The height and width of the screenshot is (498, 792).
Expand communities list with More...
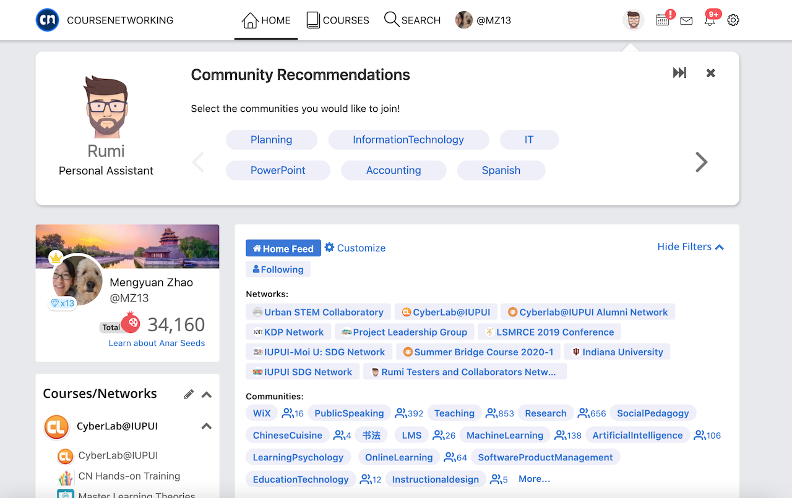click(535, 479)
